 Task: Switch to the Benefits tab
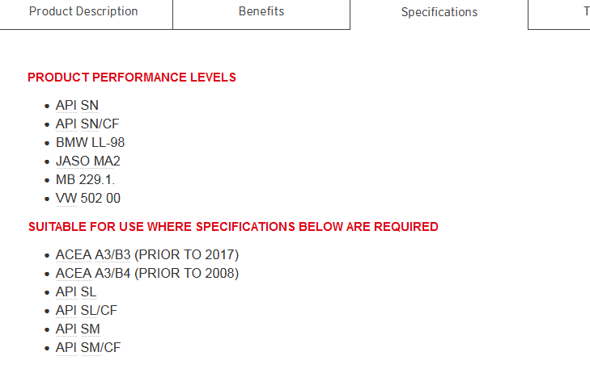[261, 12]
